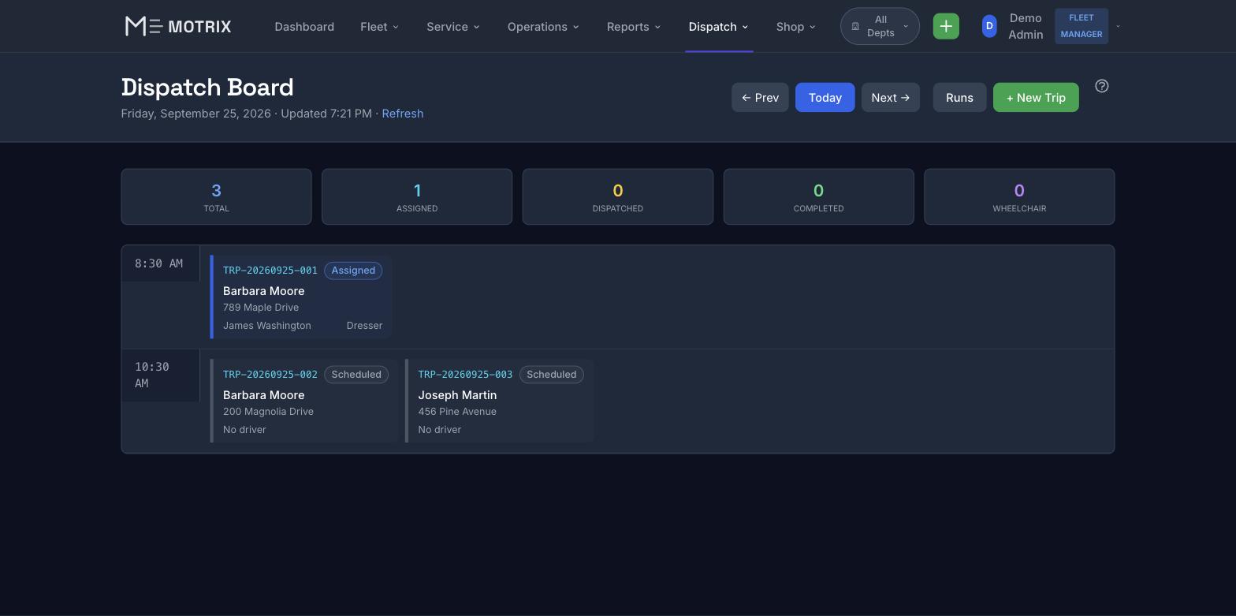This screenshot has width=1236, height=616.
Task: Open the Dispatch menu
Action: (x=718, y=26)
